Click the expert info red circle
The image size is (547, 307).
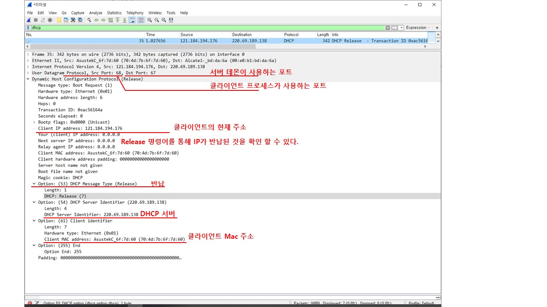click(x=30, y=303)
